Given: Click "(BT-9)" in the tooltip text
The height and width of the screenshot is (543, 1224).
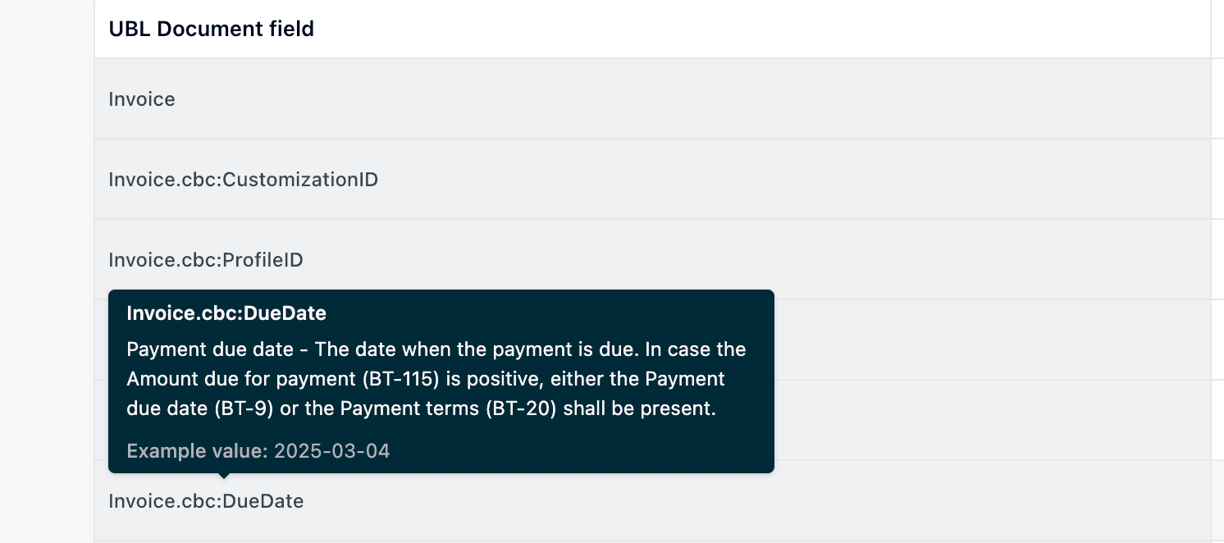Looking at the screenshot, I should 244,408.
